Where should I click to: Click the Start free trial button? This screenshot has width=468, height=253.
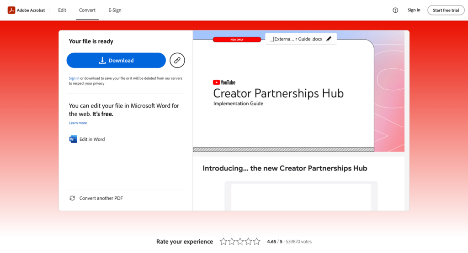[446, 10]
